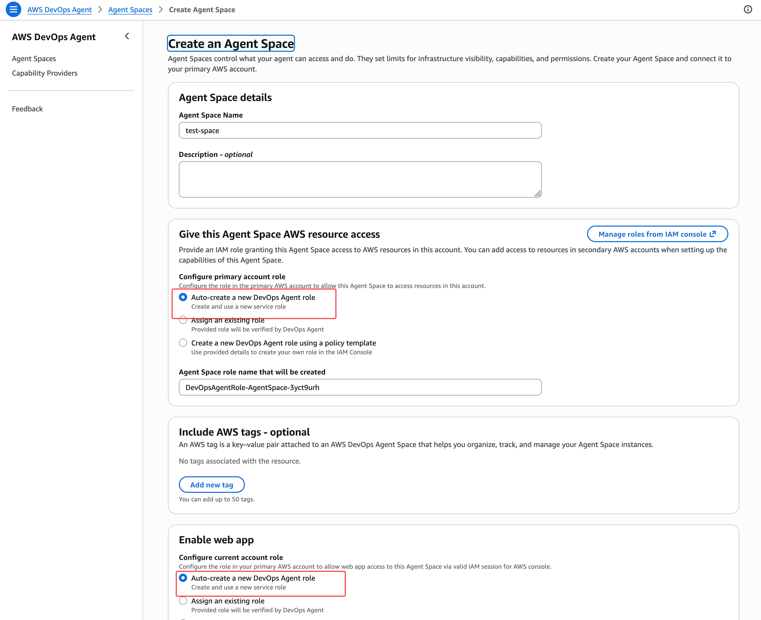Click Manage roles from IAM console button
This screenshot has height=620, width=761.
652,234
